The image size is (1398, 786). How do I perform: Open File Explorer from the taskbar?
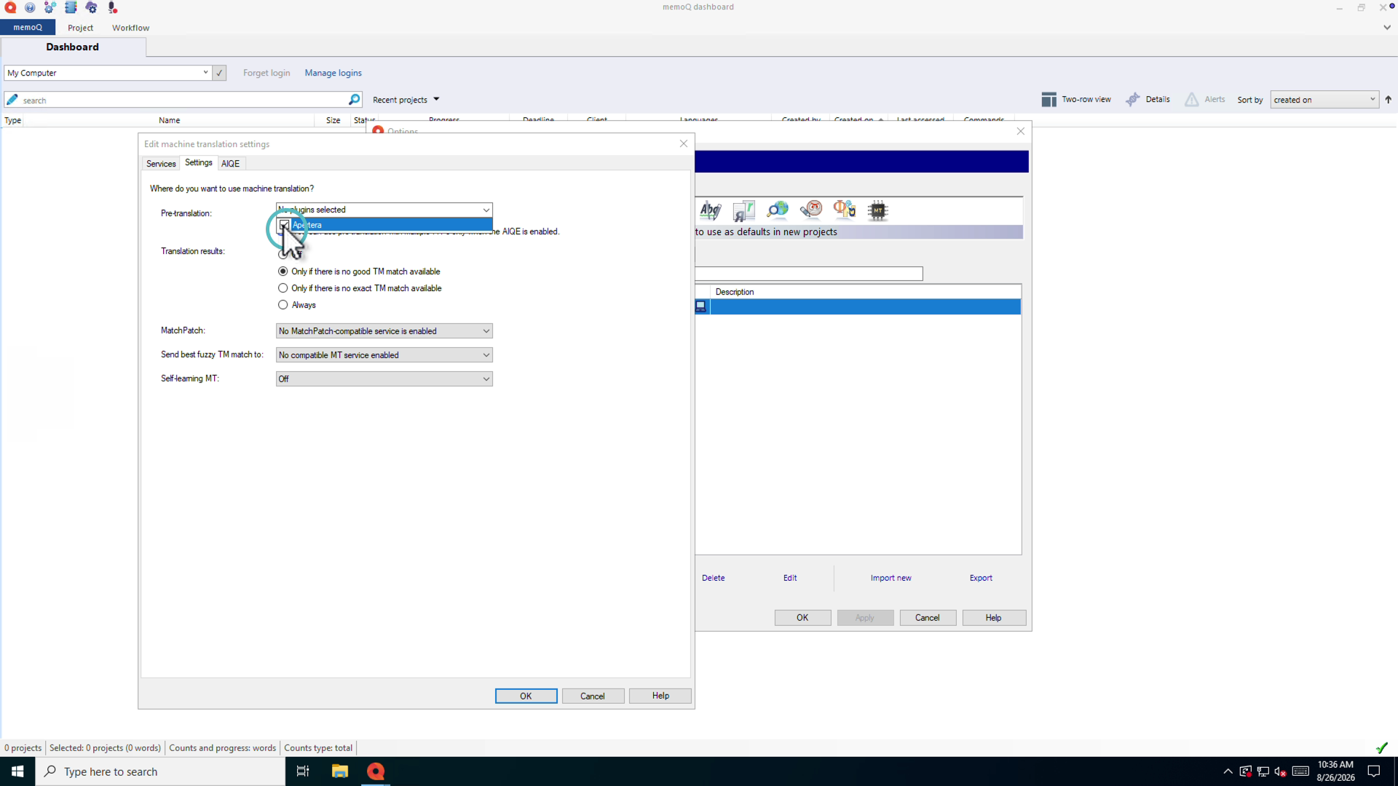pos(340,771)
